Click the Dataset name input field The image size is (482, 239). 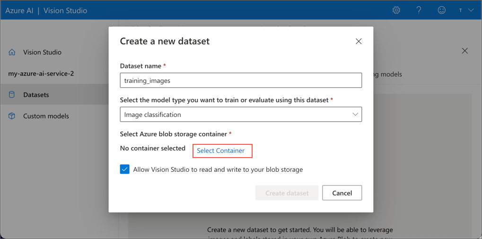241,80
